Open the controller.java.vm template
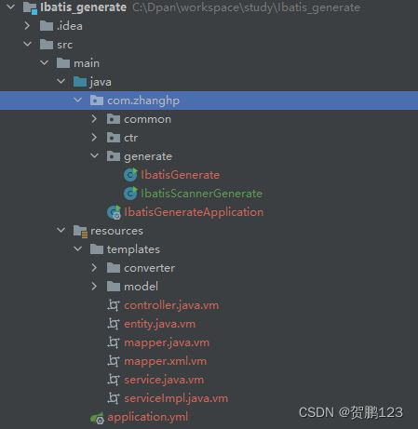Viewport: 418px width, 429px height. coord(171,305)
